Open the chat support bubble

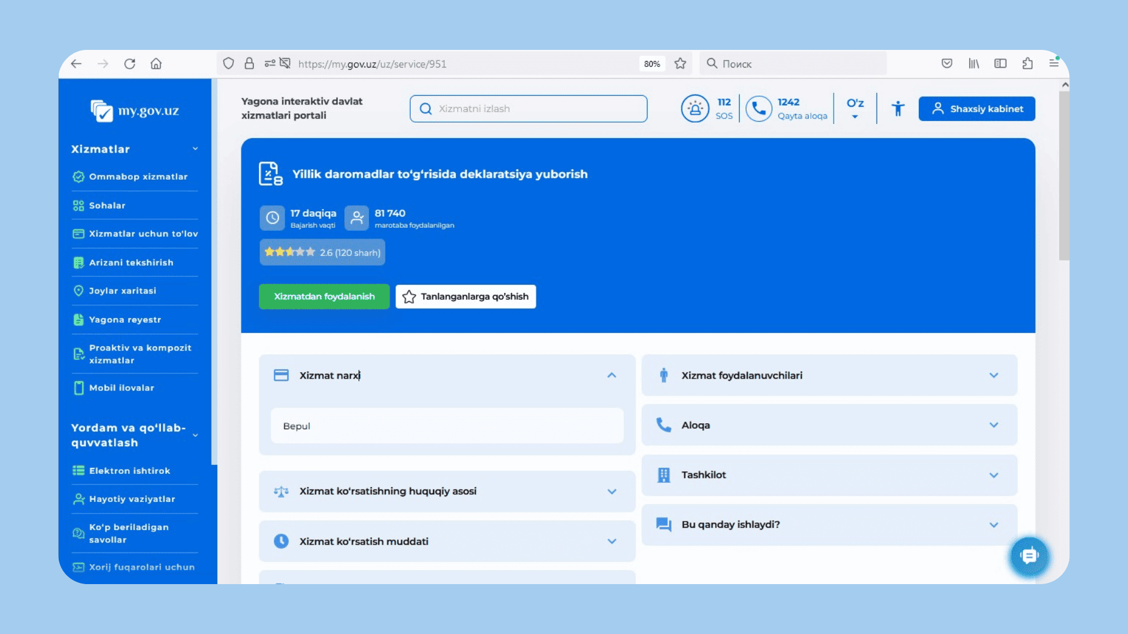tap(1029, 555)
